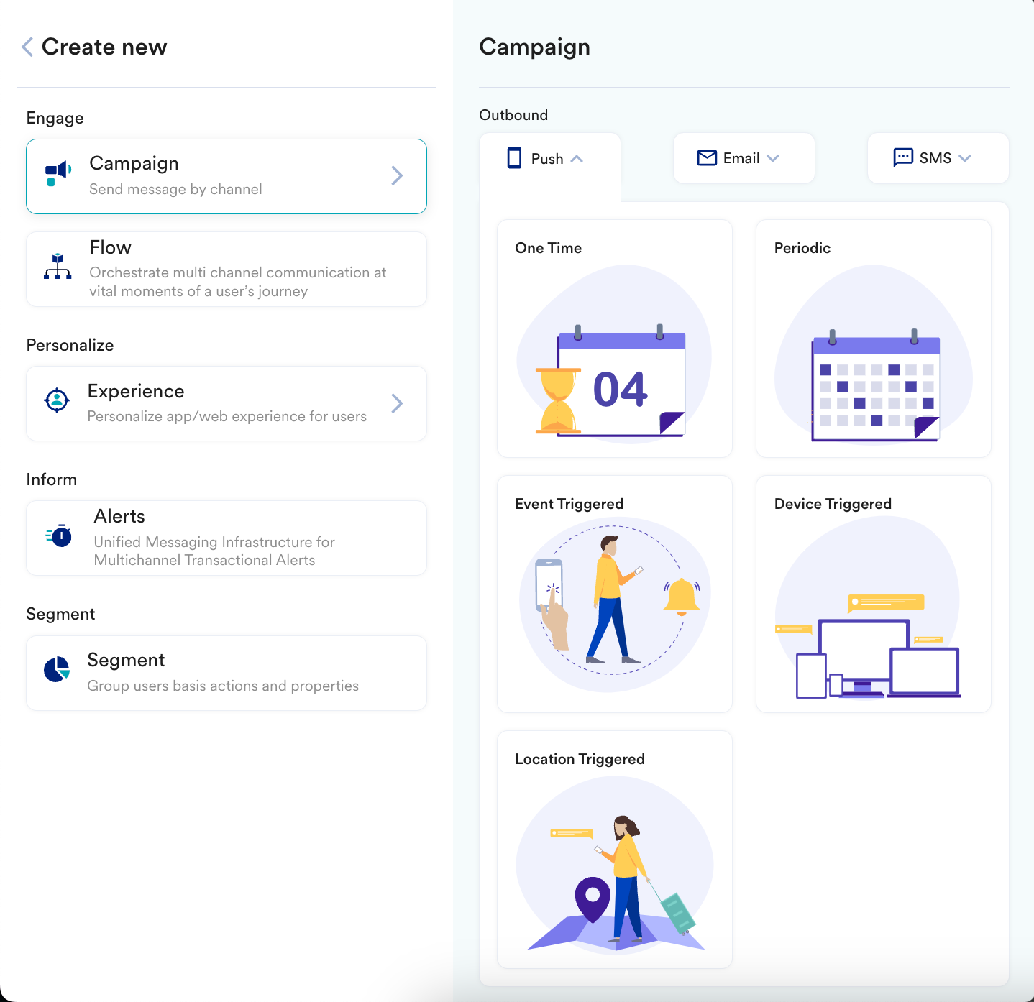This screenshot has width=1034, height=1002.
Task: Click the Experience target icon
Action: point(57,400)
